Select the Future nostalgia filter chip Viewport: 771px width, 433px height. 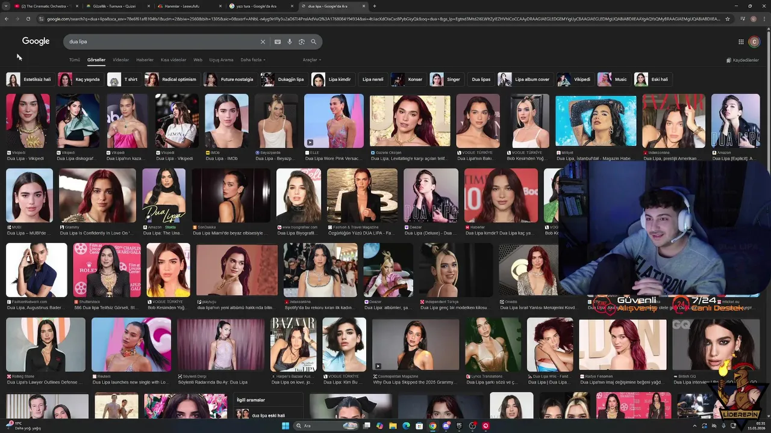pyautogui.click(x=229, y=79)
